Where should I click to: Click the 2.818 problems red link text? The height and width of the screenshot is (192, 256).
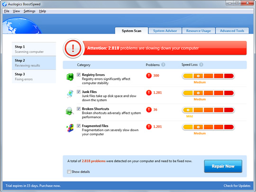tap(93, 161)
